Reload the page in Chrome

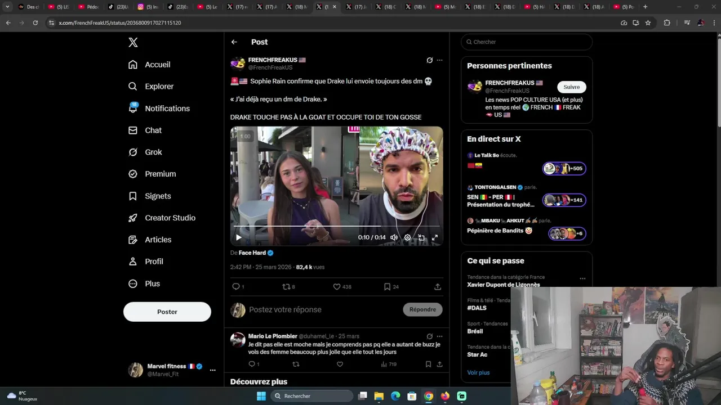tap(35, 23)
